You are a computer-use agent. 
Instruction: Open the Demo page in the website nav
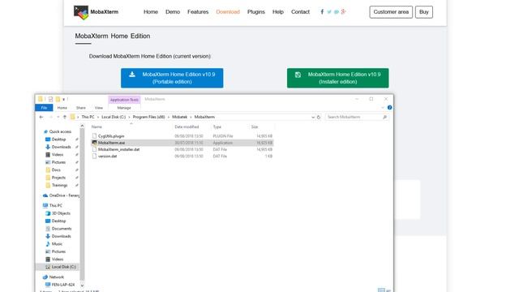click(173, 12)
